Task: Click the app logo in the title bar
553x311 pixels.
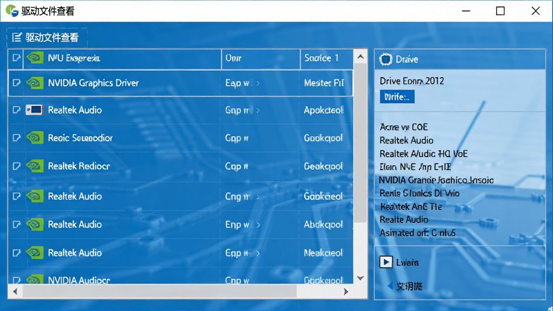Action: pyautogui.click(x=12, y=11)
